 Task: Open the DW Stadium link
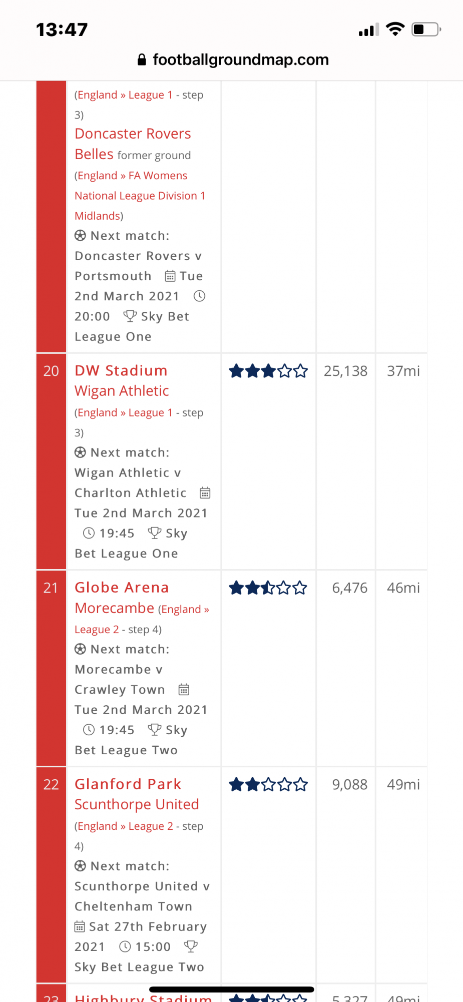click(x=121, y=371)
